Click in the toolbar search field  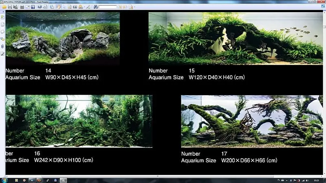coord(108,7)
